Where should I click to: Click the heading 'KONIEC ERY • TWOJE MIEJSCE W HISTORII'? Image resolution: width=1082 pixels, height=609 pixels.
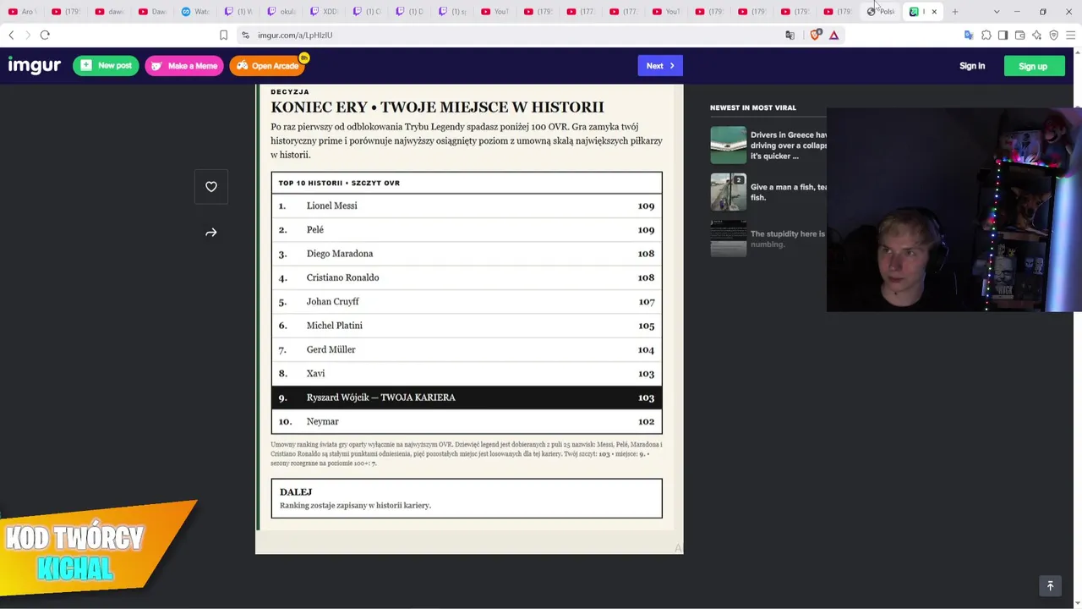pyautogui.click(x=437, y=107)
